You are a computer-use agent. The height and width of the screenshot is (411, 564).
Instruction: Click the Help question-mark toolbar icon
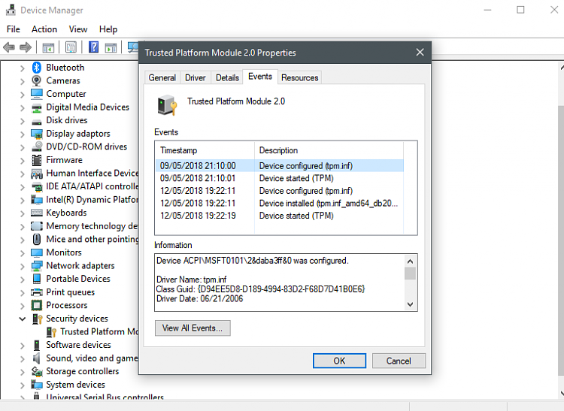tap(93, 47)
